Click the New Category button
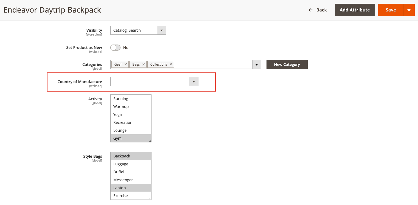Viewport: 418px width, 205px height. pyautogui.click(x=287, y=65)
